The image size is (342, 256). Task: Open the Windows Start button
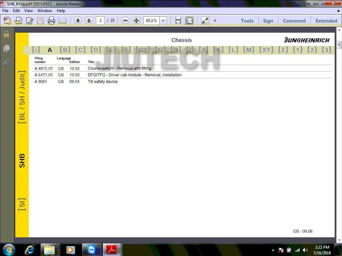click(x=8, y=250)
